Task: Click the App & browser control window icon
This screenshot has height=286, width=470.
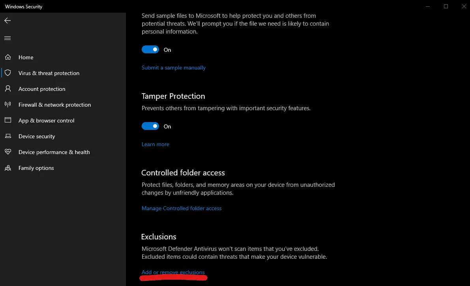Action: tap(8, 120)
